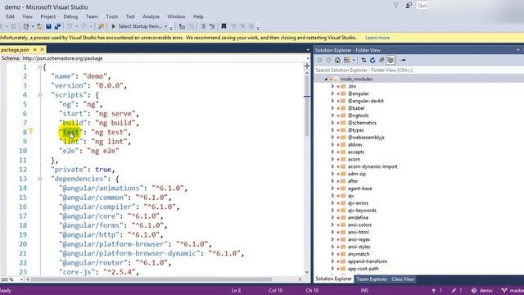Click the Search Solution Explorer field
The width and height of the screenshot is (524, 295).
click(418, 70)
